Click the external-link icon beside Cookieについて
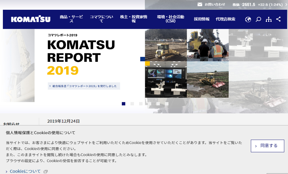The image size is (288, 174). coord(46,171)
